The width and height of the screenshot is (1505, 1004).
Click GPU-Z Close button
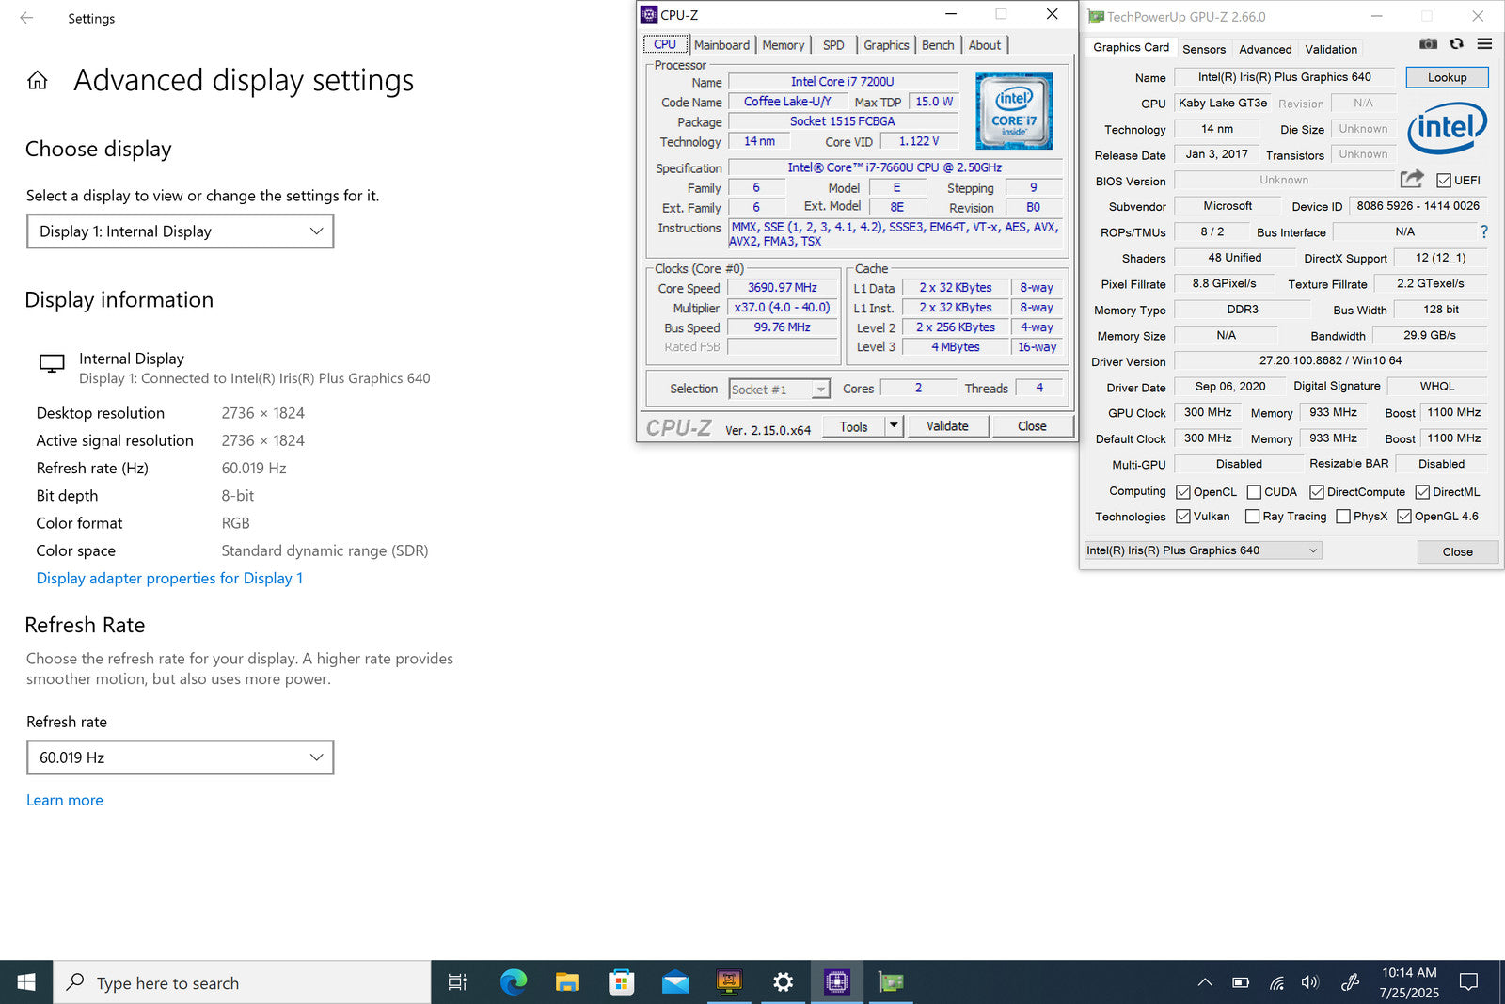(x=1457, y=551)
